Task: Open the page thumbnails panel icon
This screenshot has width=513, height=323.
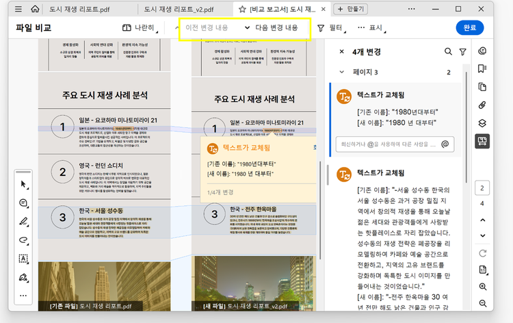Action: tap(482, 87)
